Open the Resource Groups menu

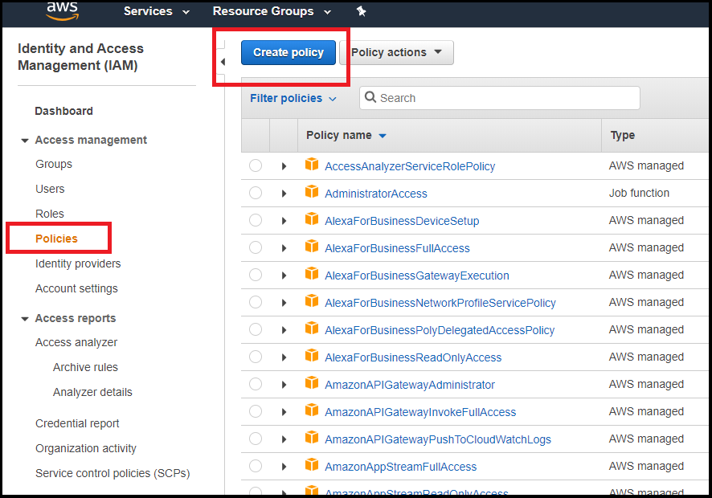272,11
